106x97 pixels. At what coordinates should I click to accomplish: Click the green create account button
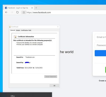point(106,70)
